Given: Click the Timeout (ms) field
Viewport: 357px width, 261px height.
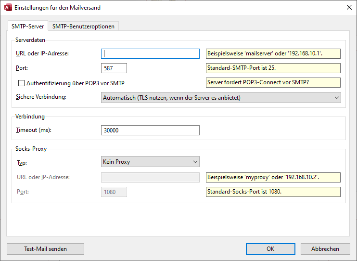Looking at the screenshot, I should (x=150, y=130).
